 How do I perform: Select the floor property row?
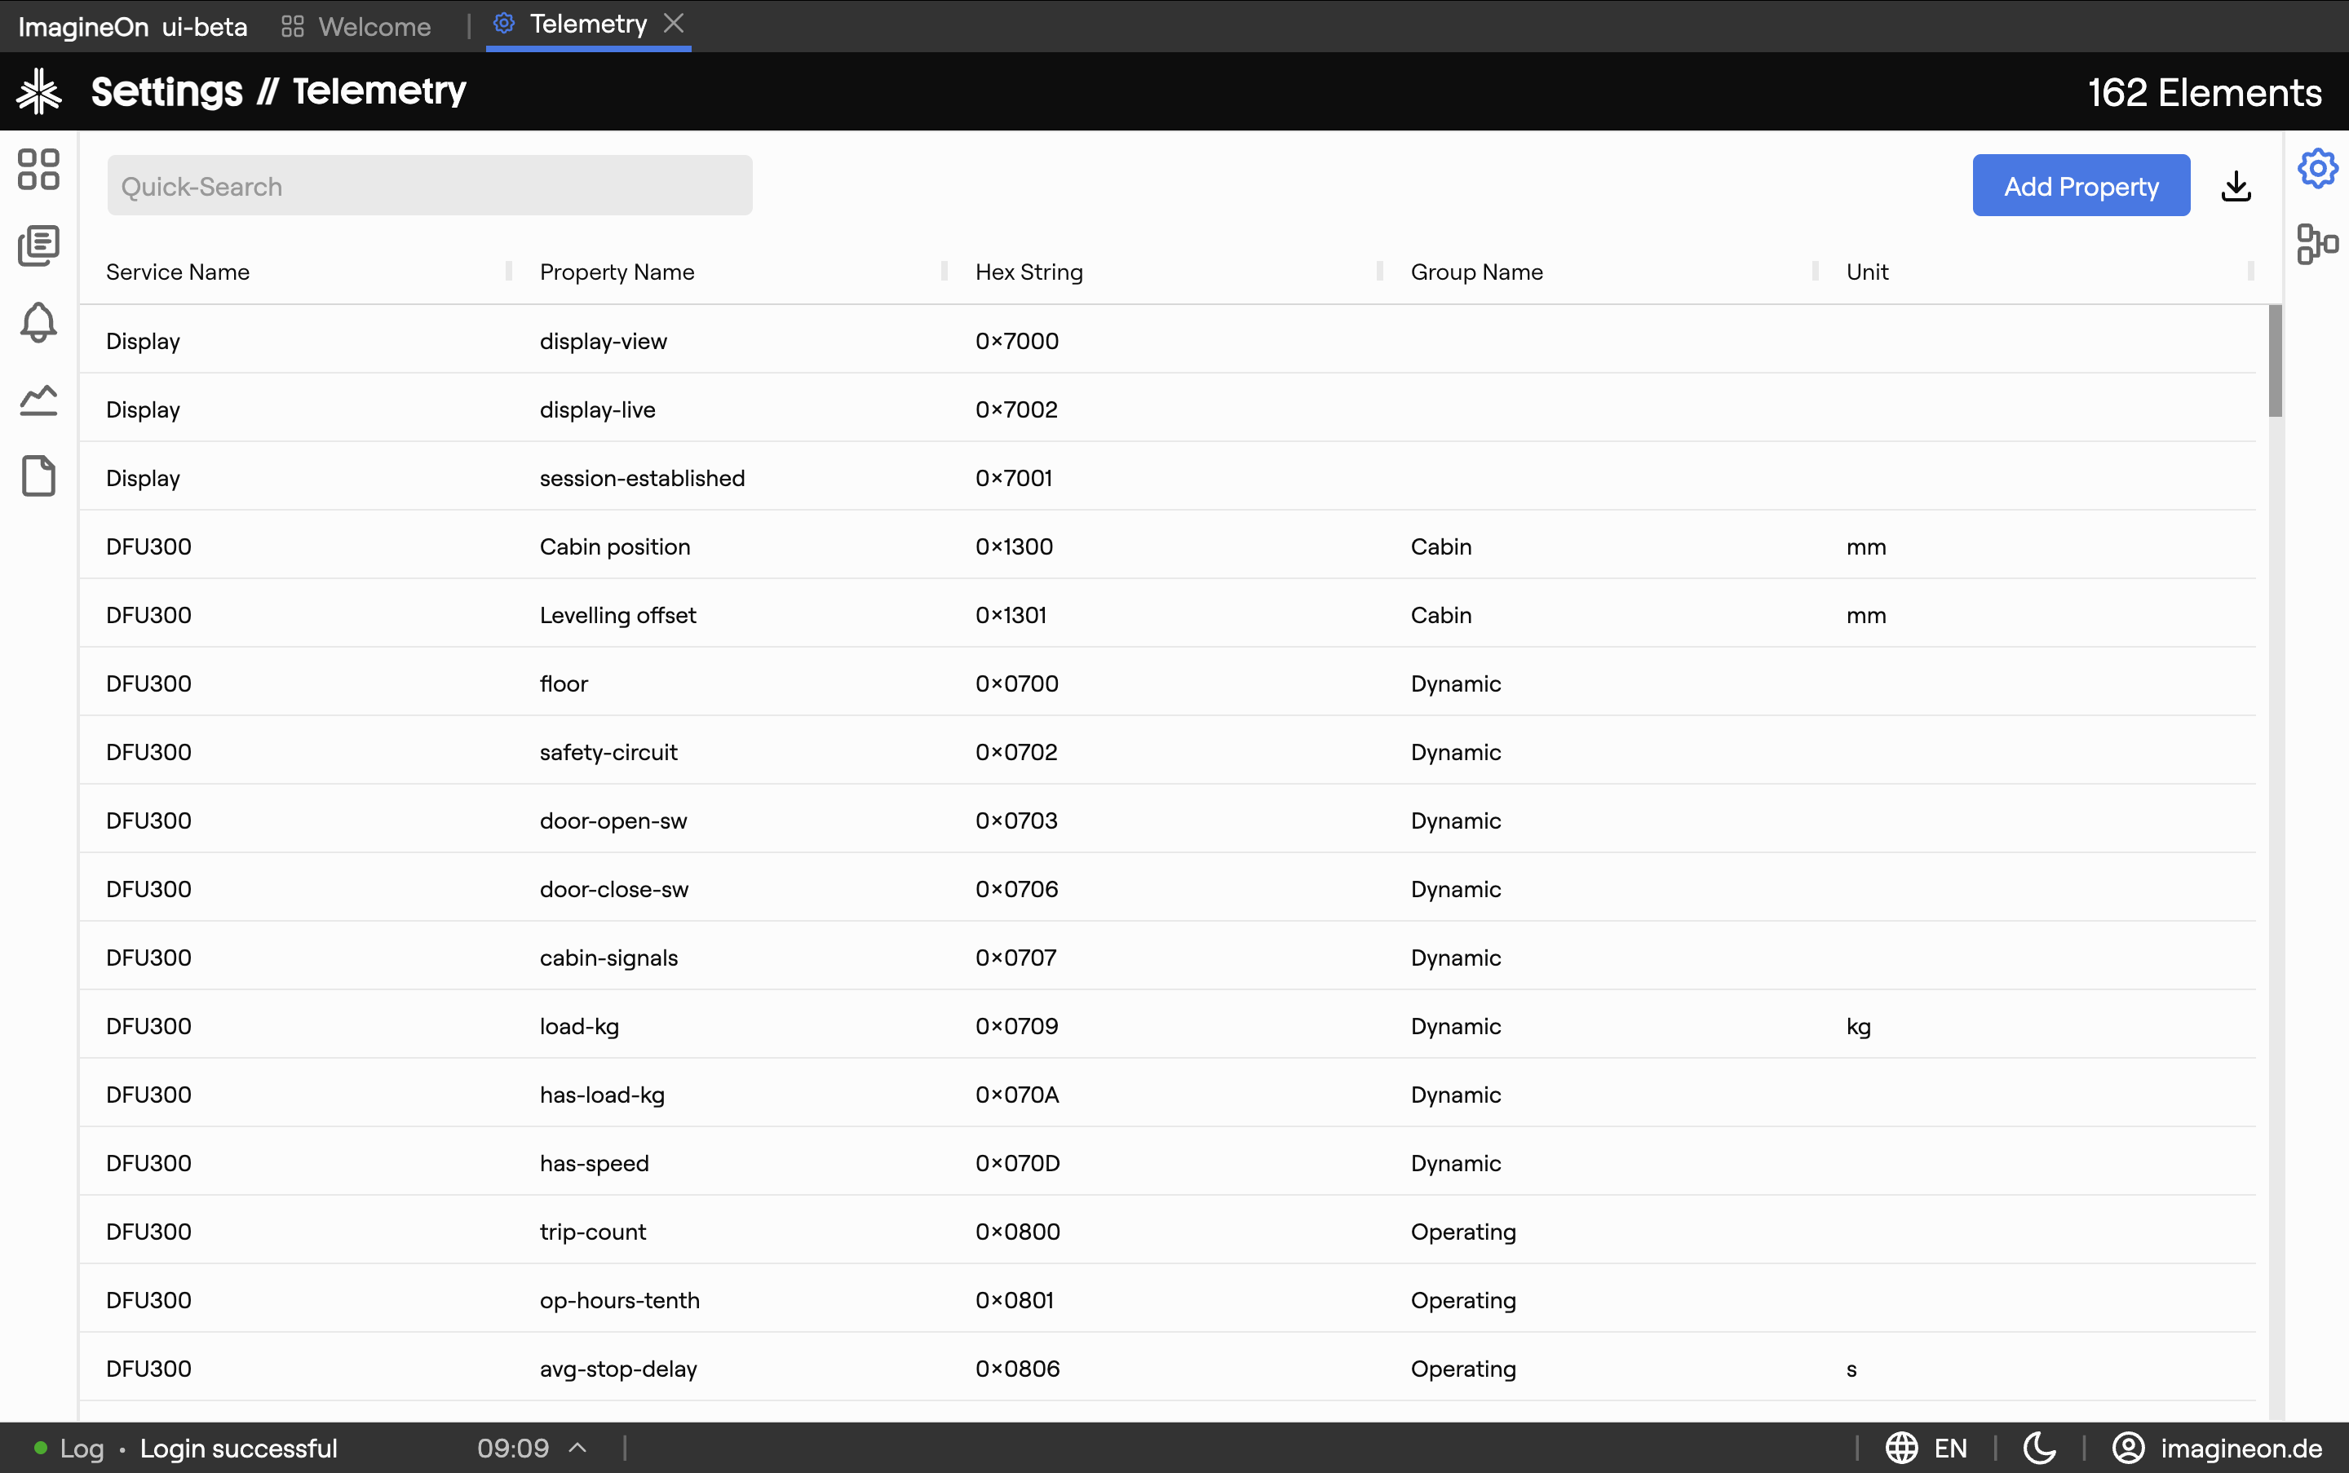click(1167, 683)
